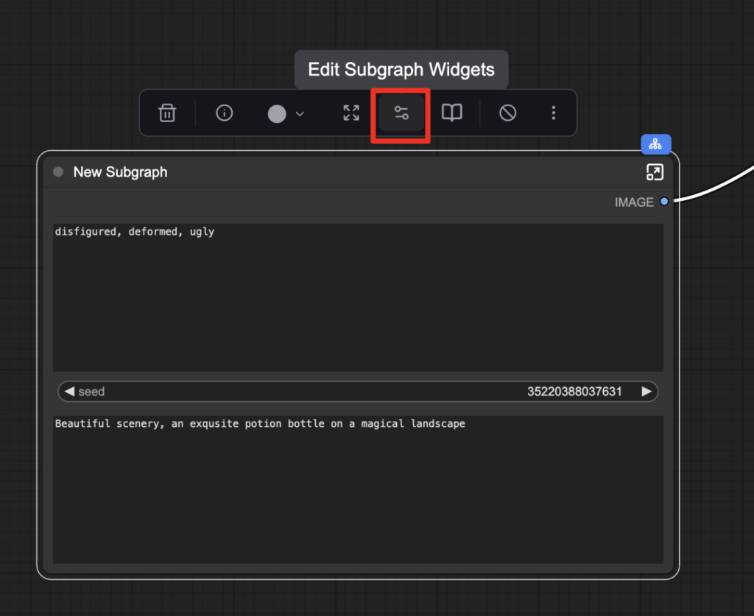The width and height of the screenshot is (754, 616).
Task: Click the blue subgraph badge icon
Action: coord(655,144)
